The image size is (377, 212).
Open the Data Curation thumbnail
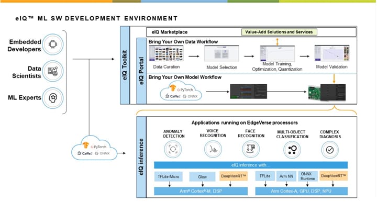pyautogui.click(x=165, y=54)
